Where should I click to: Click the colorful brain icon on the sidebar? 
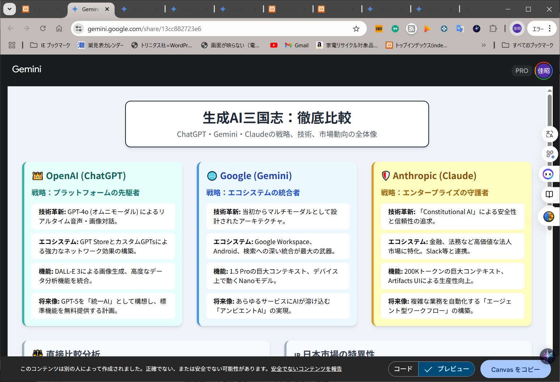point(549,216)
